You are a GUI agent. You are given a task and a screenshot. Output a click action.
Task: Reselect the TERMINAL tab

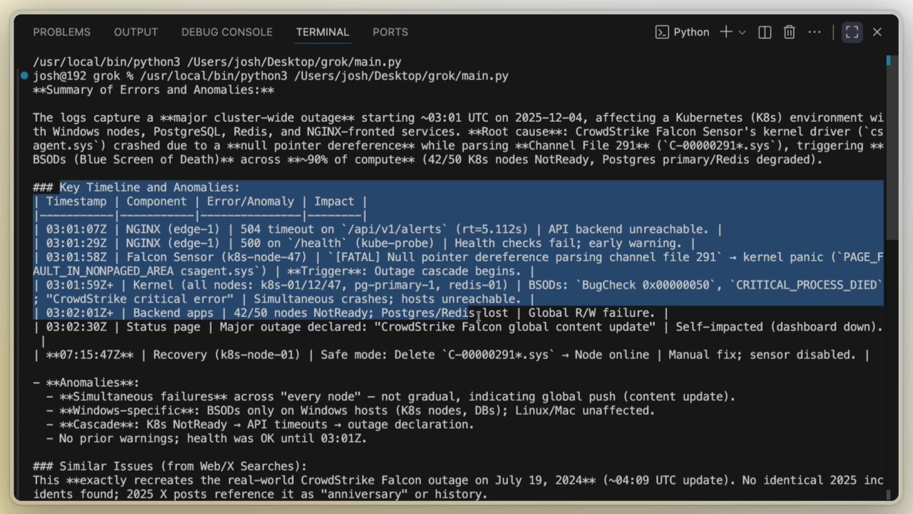point(322,32)
